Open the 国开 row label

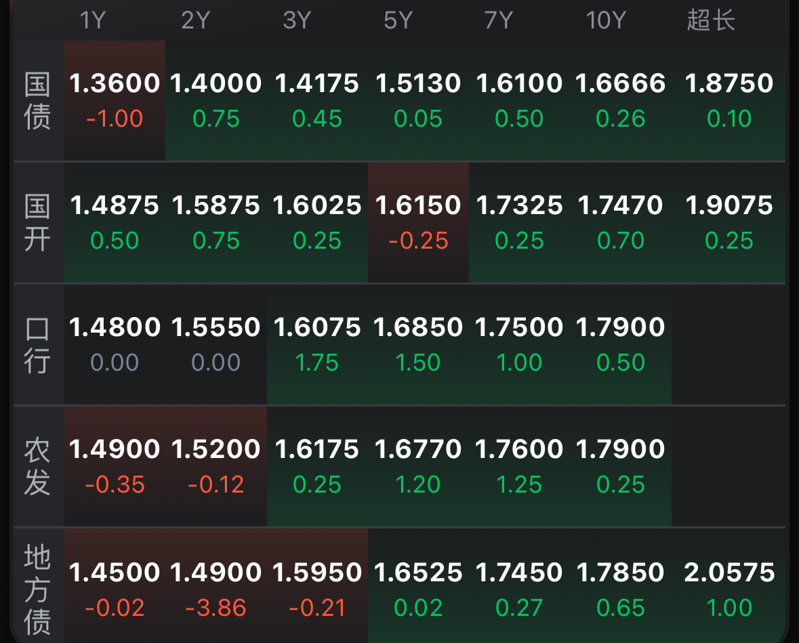click(x=38, y=223)
